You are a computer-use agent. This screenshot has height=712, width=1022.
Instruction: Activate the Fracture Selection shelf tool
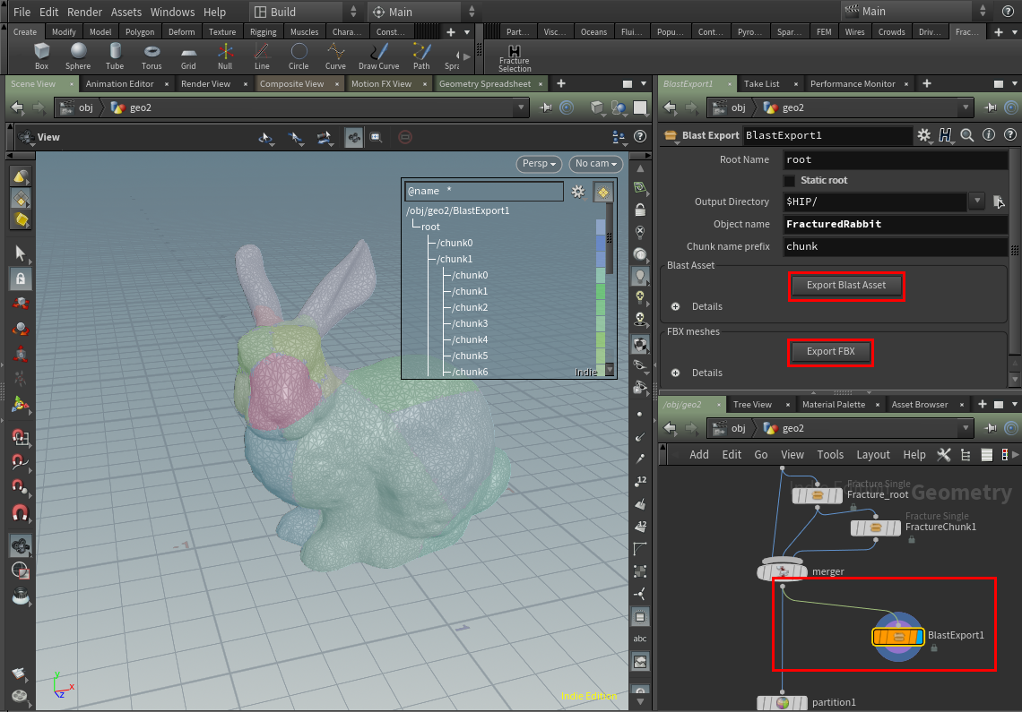(x=514, y=56)
